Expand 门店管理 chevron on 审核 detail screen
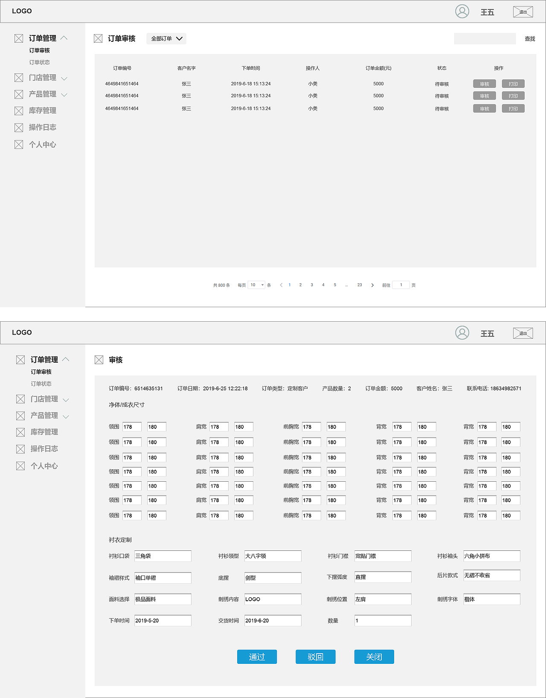This screenshot has width=546, height=698. click(x=66, y=400)
